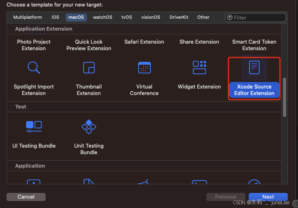This screenshot has width=298, height=208.
Task: Choose the Thumbnail Extension template icon
Action: 89,67
